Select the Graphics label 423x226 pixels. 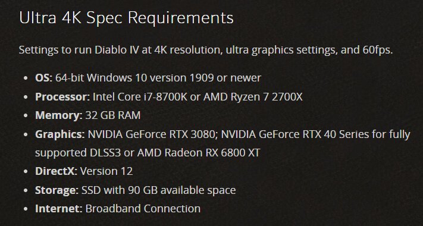click(x=60, y=134)
